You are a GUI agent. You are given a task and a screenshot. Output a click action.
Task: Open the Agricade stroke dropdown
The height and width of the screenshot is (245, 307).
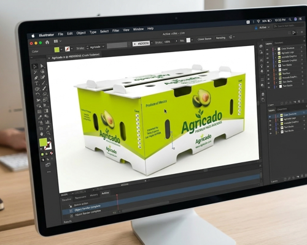tap(103, 47)
